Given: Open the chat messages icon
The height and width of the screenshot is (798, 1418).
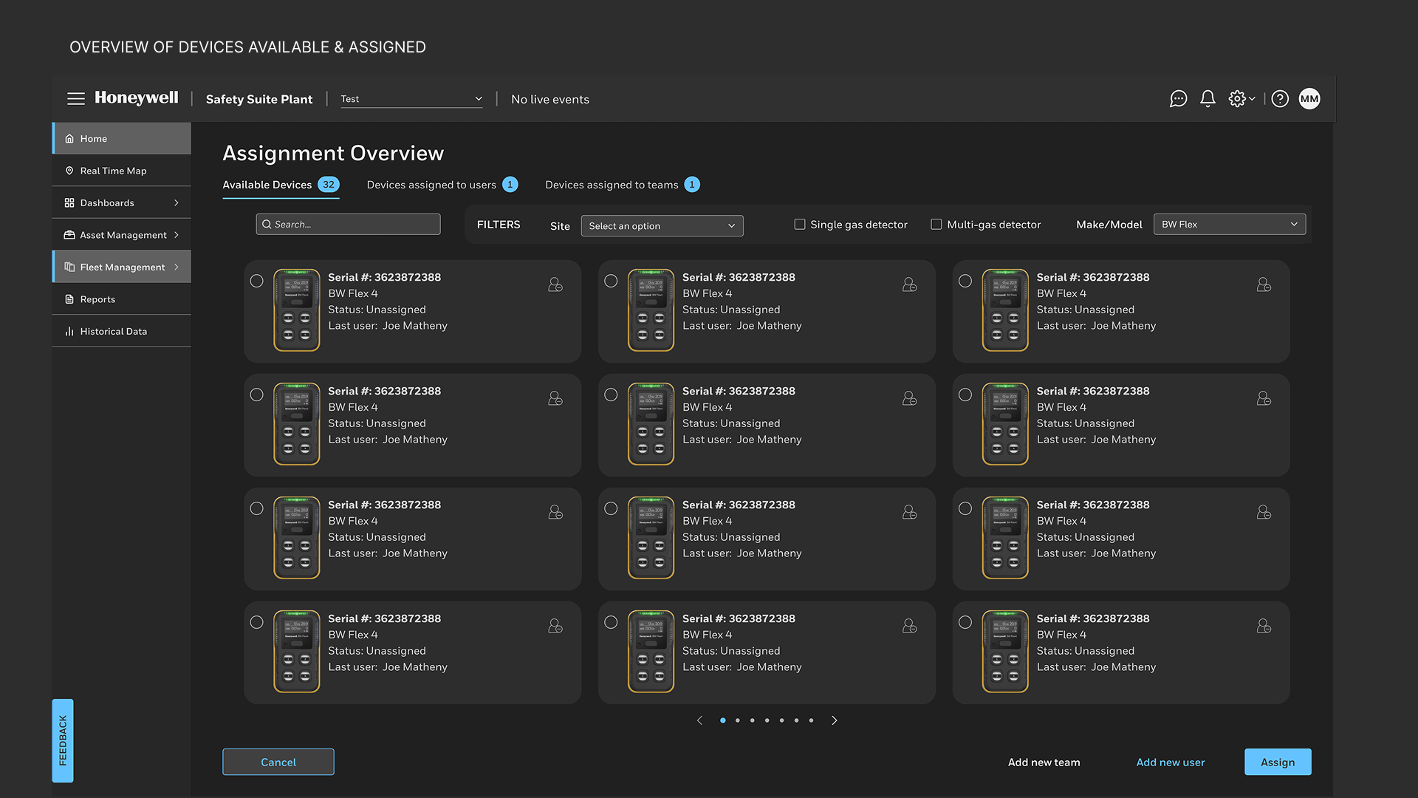Looking at the screenshot, I should [1178, 98].
